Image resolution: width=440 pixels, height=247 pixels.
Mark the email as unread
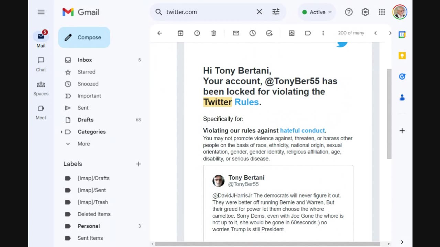pos(236,33)
